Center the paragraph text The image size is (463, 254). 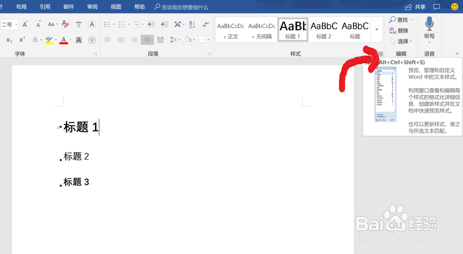tap(121, 39)
